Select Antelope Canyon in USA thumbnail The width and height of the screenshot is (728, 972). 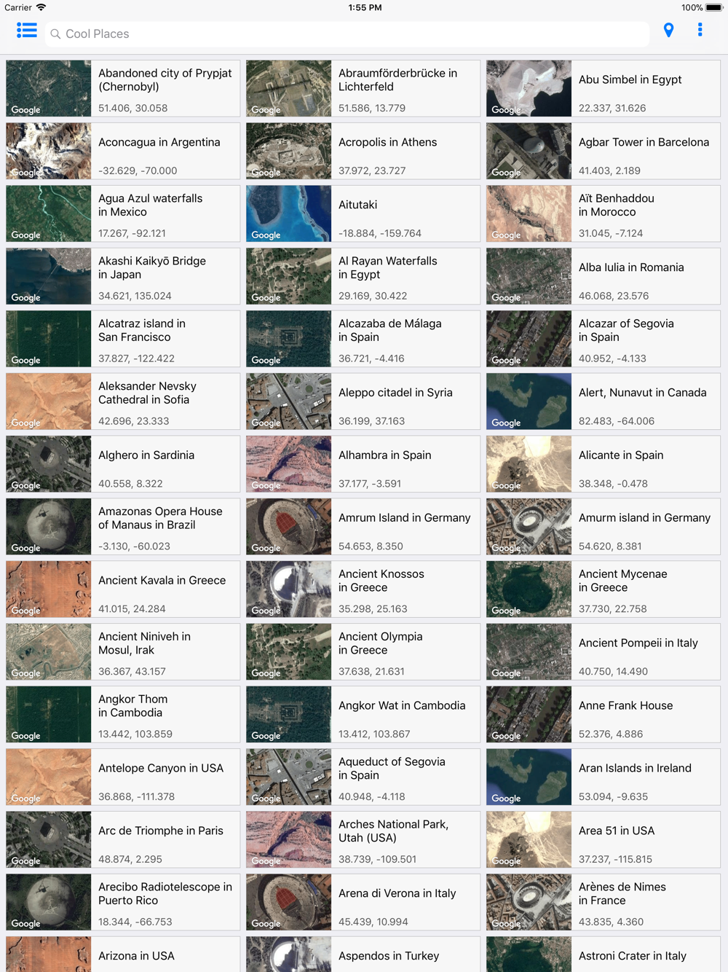pos(49,777)
